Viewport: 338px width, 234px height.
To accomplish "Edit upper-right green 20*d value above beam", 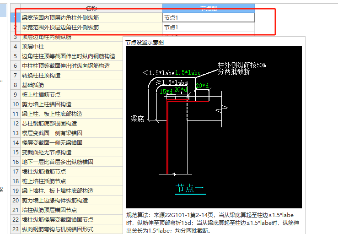I will [x=202, y=86].
